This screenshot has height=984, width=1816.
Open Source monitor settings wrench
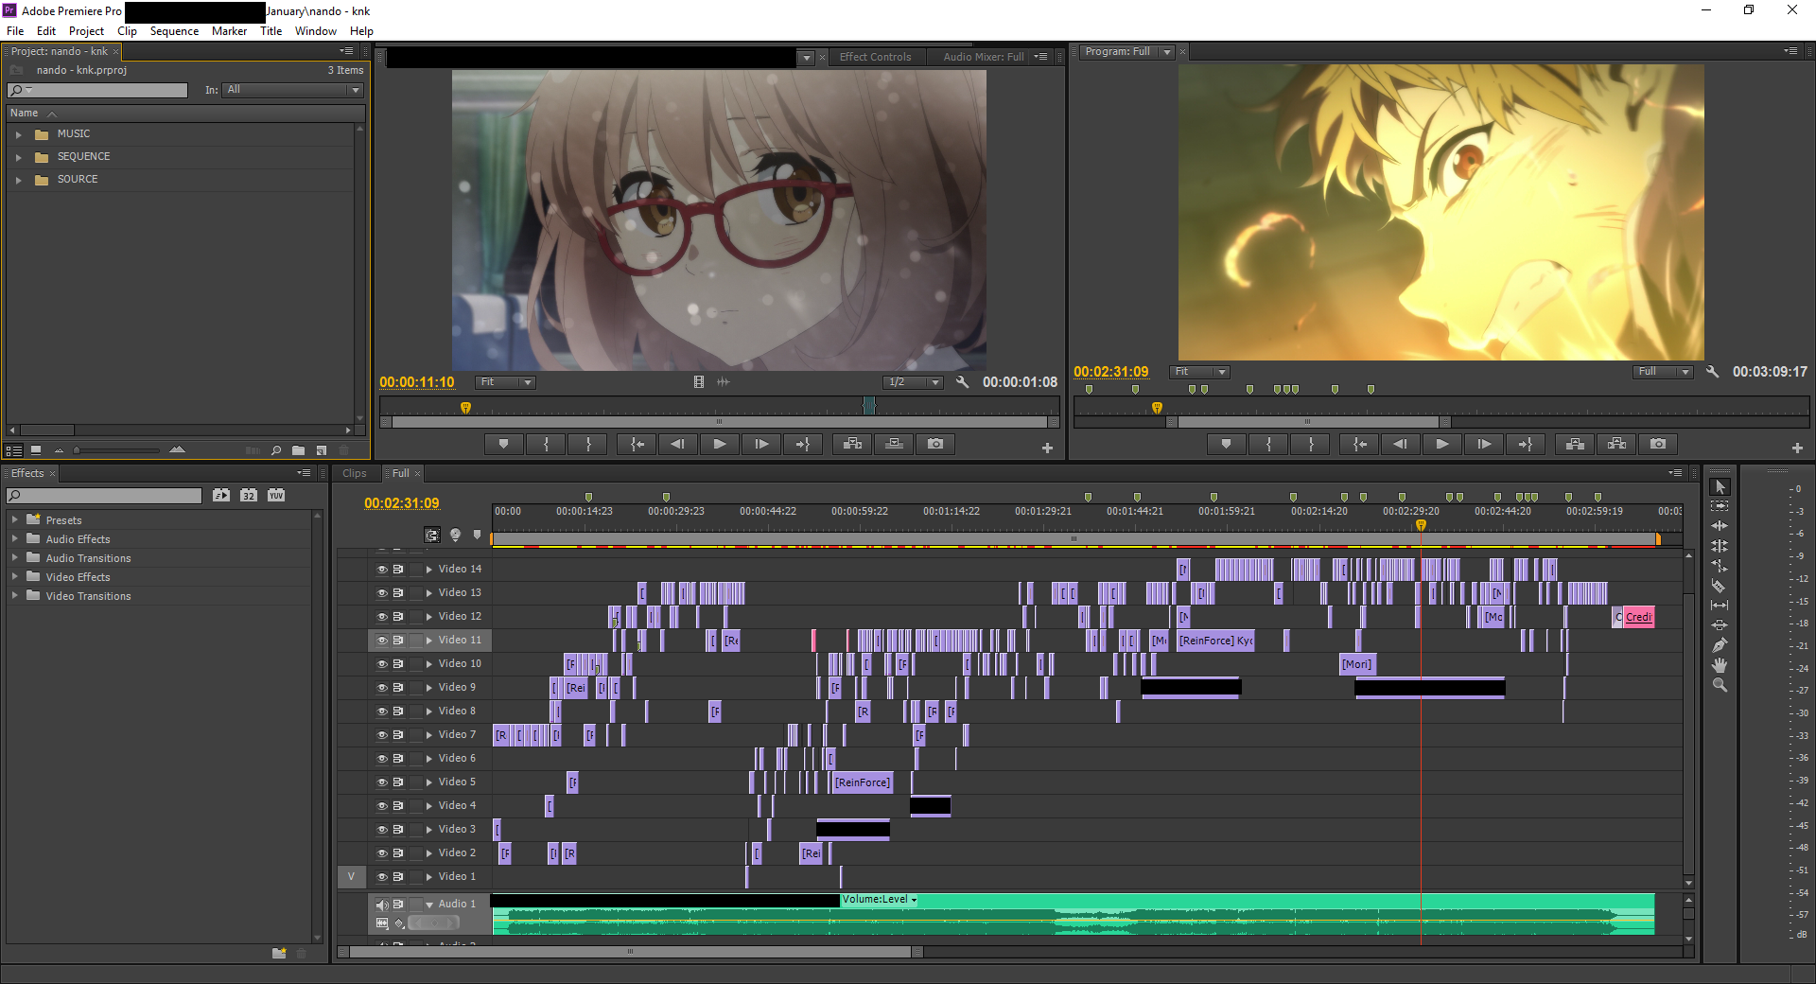click(x=962, y=382)
